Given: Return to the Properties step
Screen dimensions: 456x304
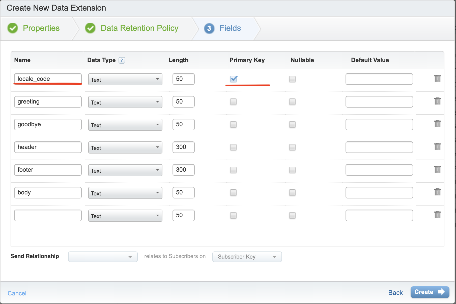Looking at the screenshot, I should point(41,28).
